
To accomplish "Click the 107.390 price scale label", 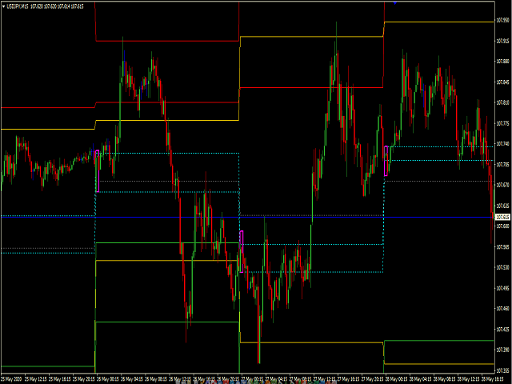I will pyautogui.click(x=502, y=350).
